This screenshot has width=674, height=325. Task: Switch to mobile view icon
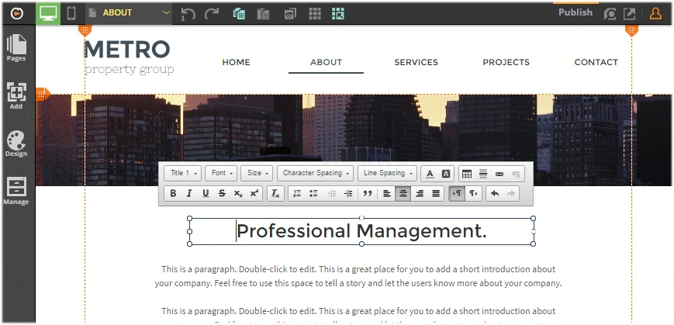pyautogui.click(x=71, y=12)
